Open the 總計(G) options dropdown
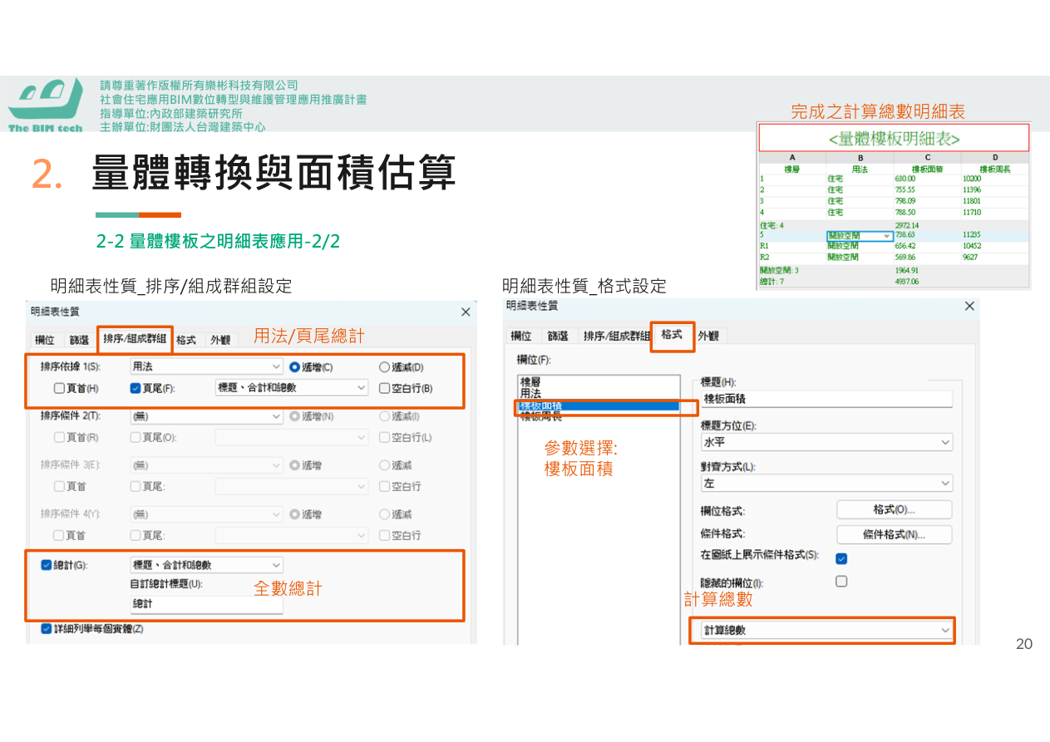 207,565
